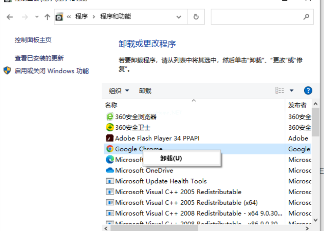Go up one folder level
The width and height of the screenshot is (326, 231).
click(47, 17)
